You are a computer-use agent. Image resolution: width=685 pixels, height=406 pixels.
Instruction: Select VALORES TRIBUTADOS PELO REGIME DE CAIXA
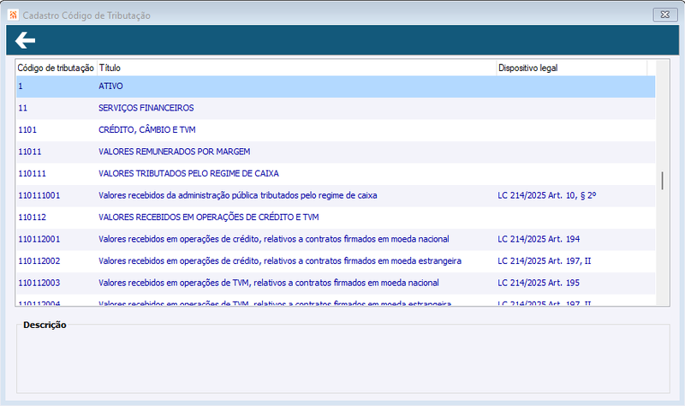point(336,174)
